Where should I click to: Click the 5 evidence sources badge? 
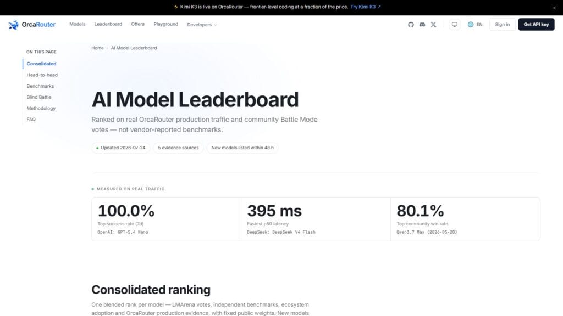pos(178,148)
